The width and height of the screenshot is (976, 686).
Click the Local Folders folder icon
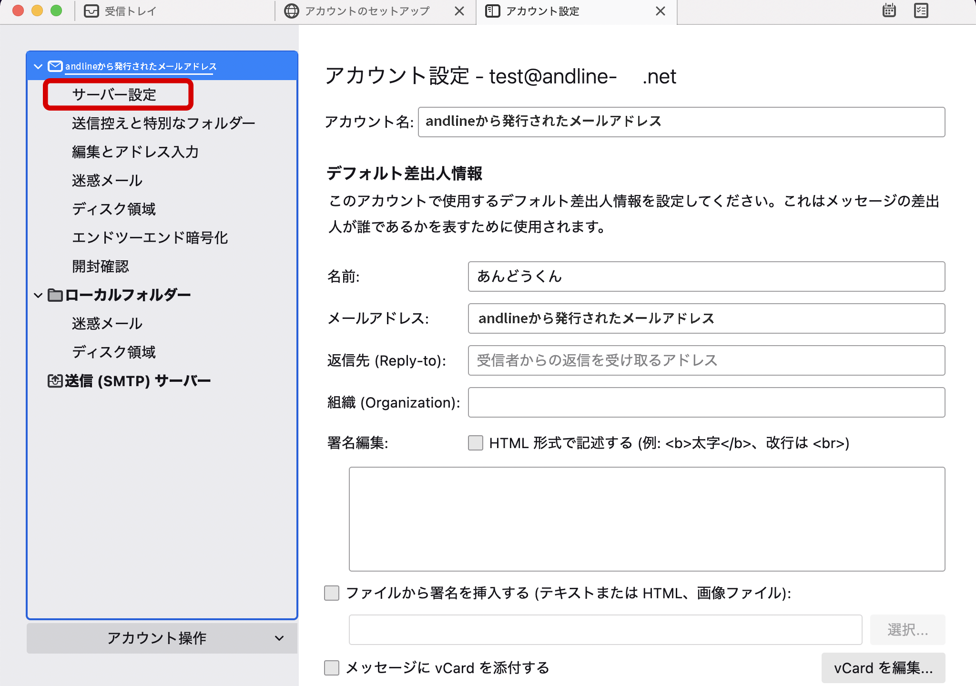click(55, 295)
